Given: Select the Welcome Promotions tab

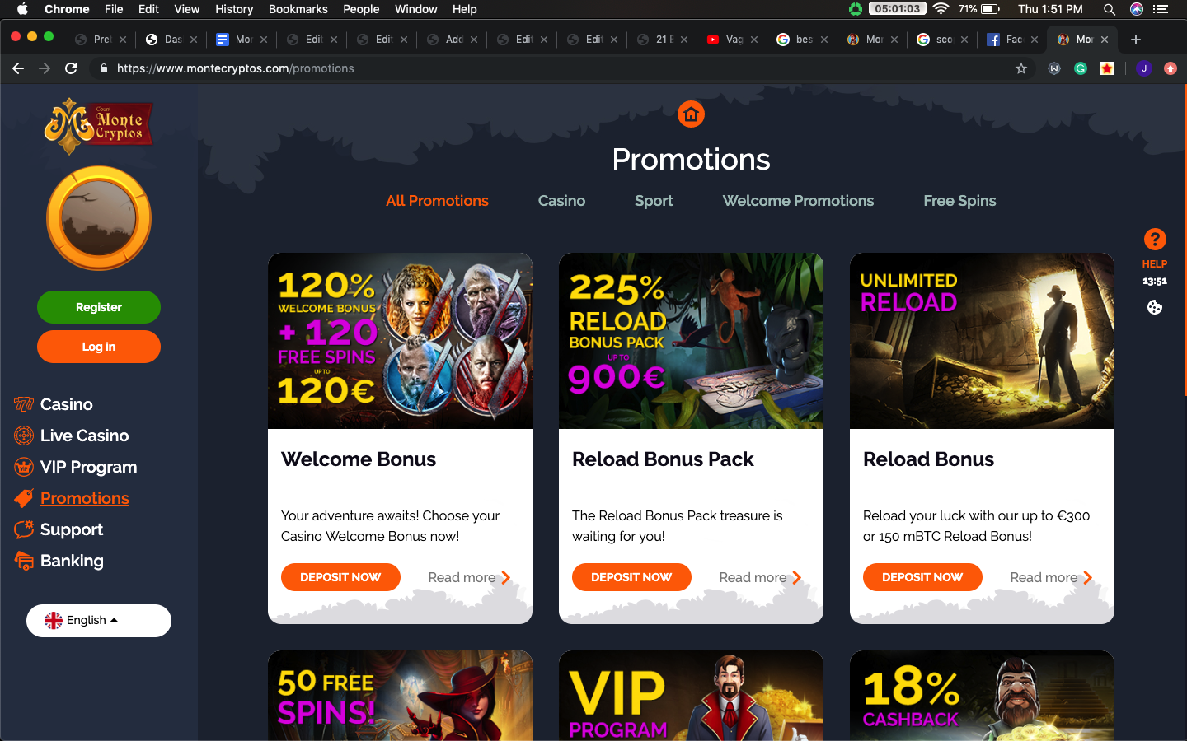Looking at the screenshot, I should click(x=798, y=201).
